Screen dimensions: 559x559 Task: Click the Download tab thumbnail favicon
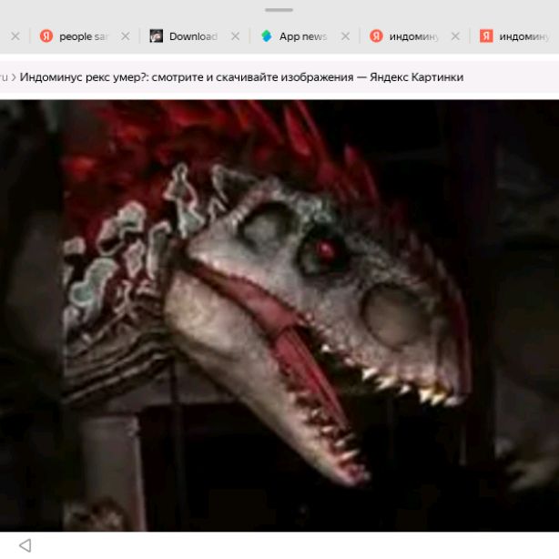[x=157, y=36]
